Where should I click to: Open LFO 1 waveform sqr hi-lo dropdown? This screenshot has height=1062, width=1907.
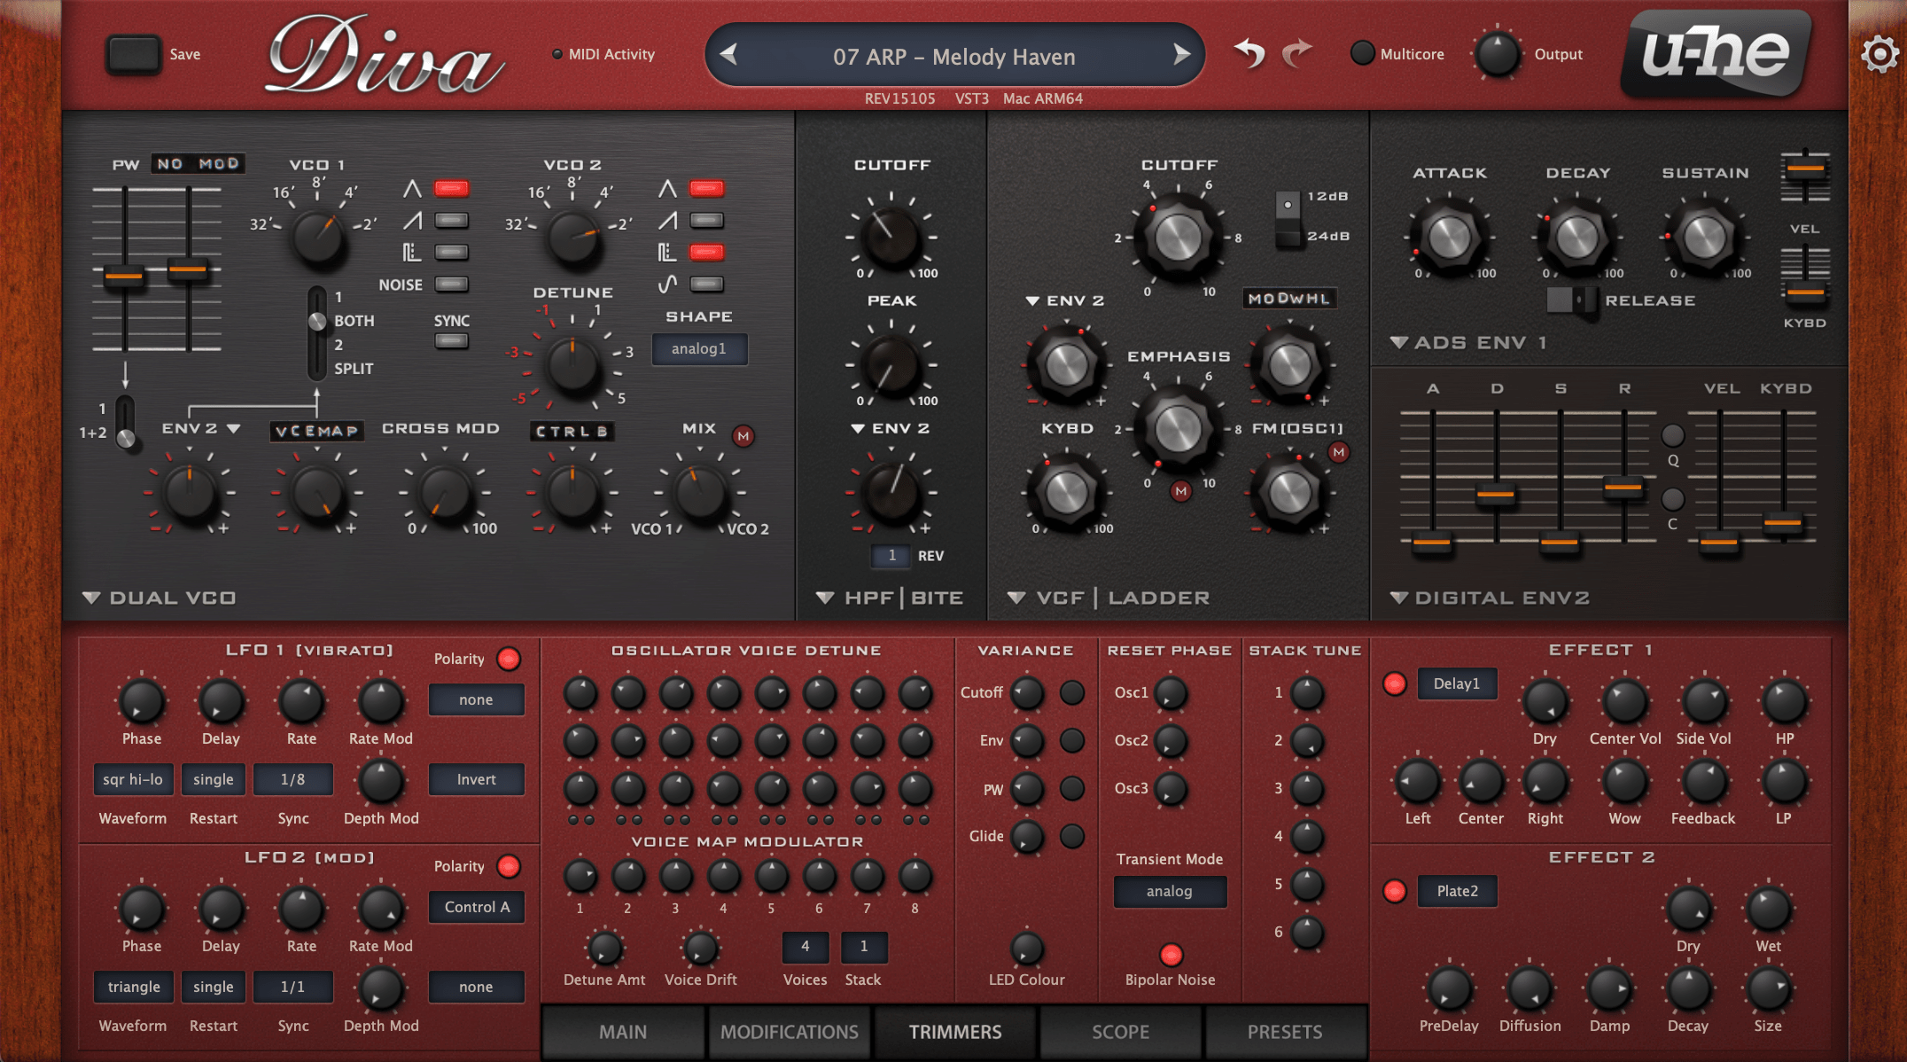tap(133, 779)
